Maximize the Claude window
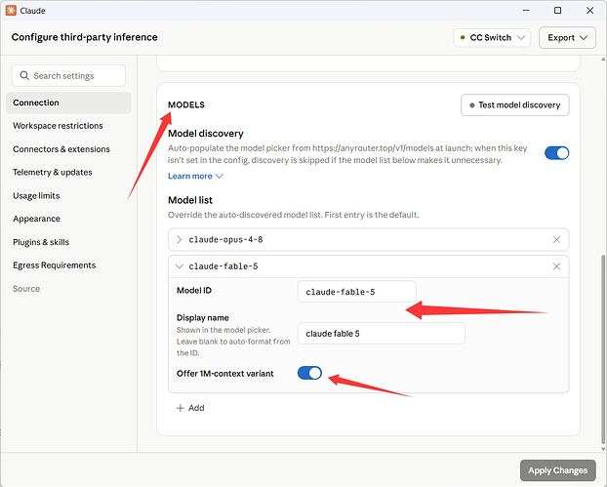The image size is (607, 487). click(557, 11)
